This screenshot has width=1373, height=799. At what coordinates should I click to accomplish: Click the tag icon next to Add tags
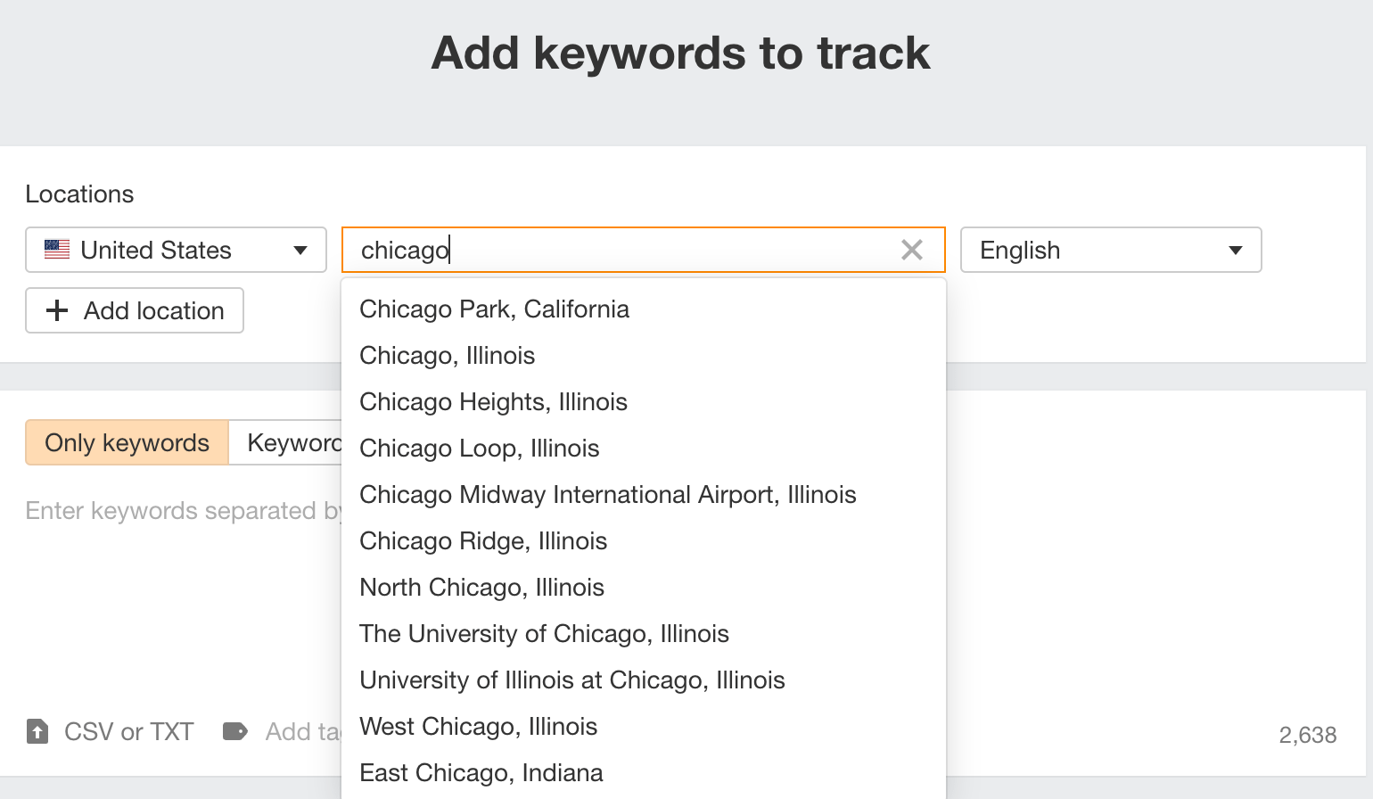[x=235, y=731]
